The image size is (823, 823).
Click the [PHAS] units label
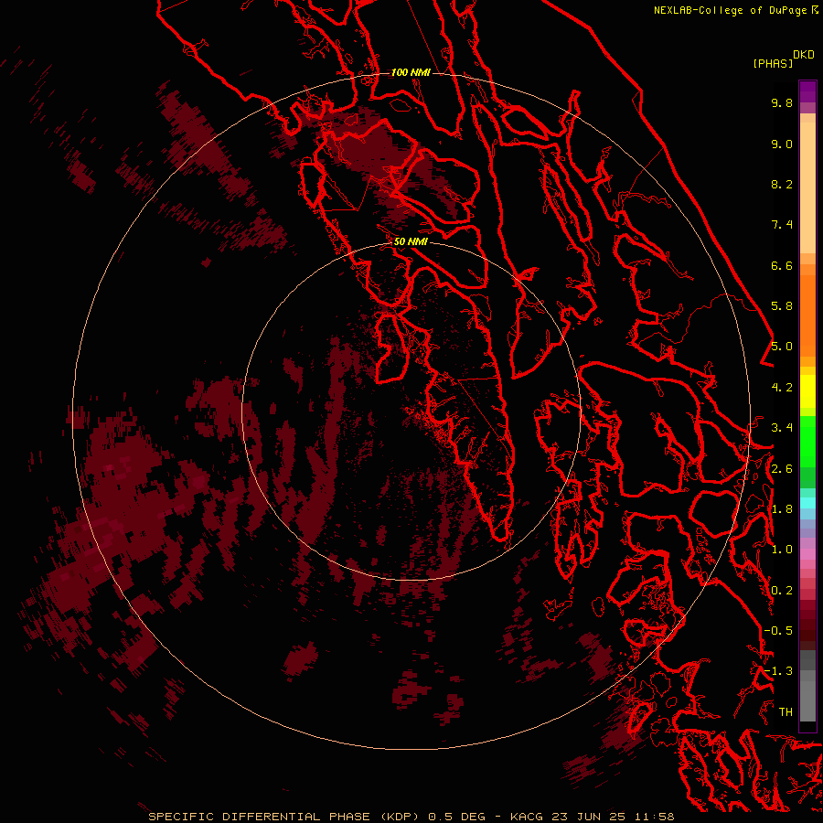tap(773, 64)
